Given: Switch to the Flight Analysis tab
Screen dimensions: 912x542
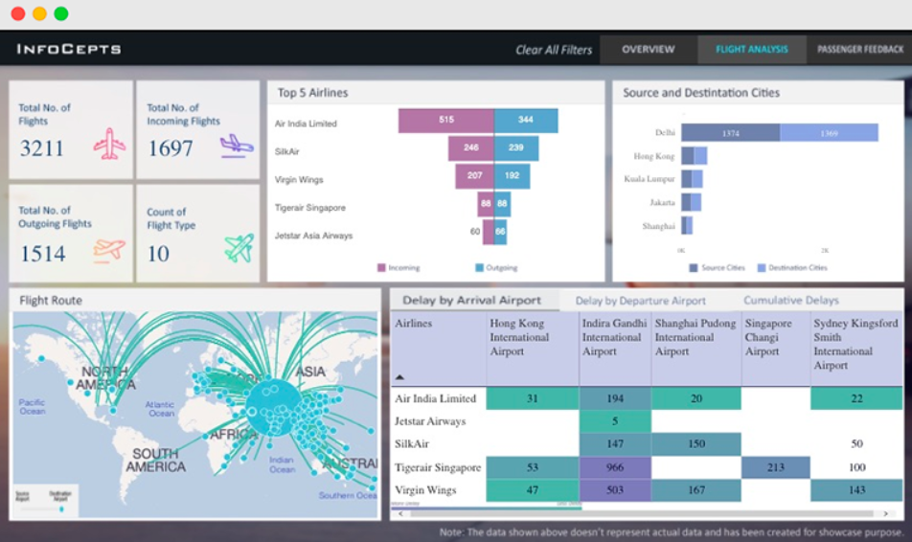Looking at the screenshot, I should 751,50.
